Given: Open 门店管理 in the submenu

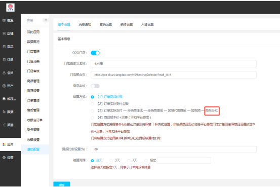Looking at the screenshot, I should (33, 52).
